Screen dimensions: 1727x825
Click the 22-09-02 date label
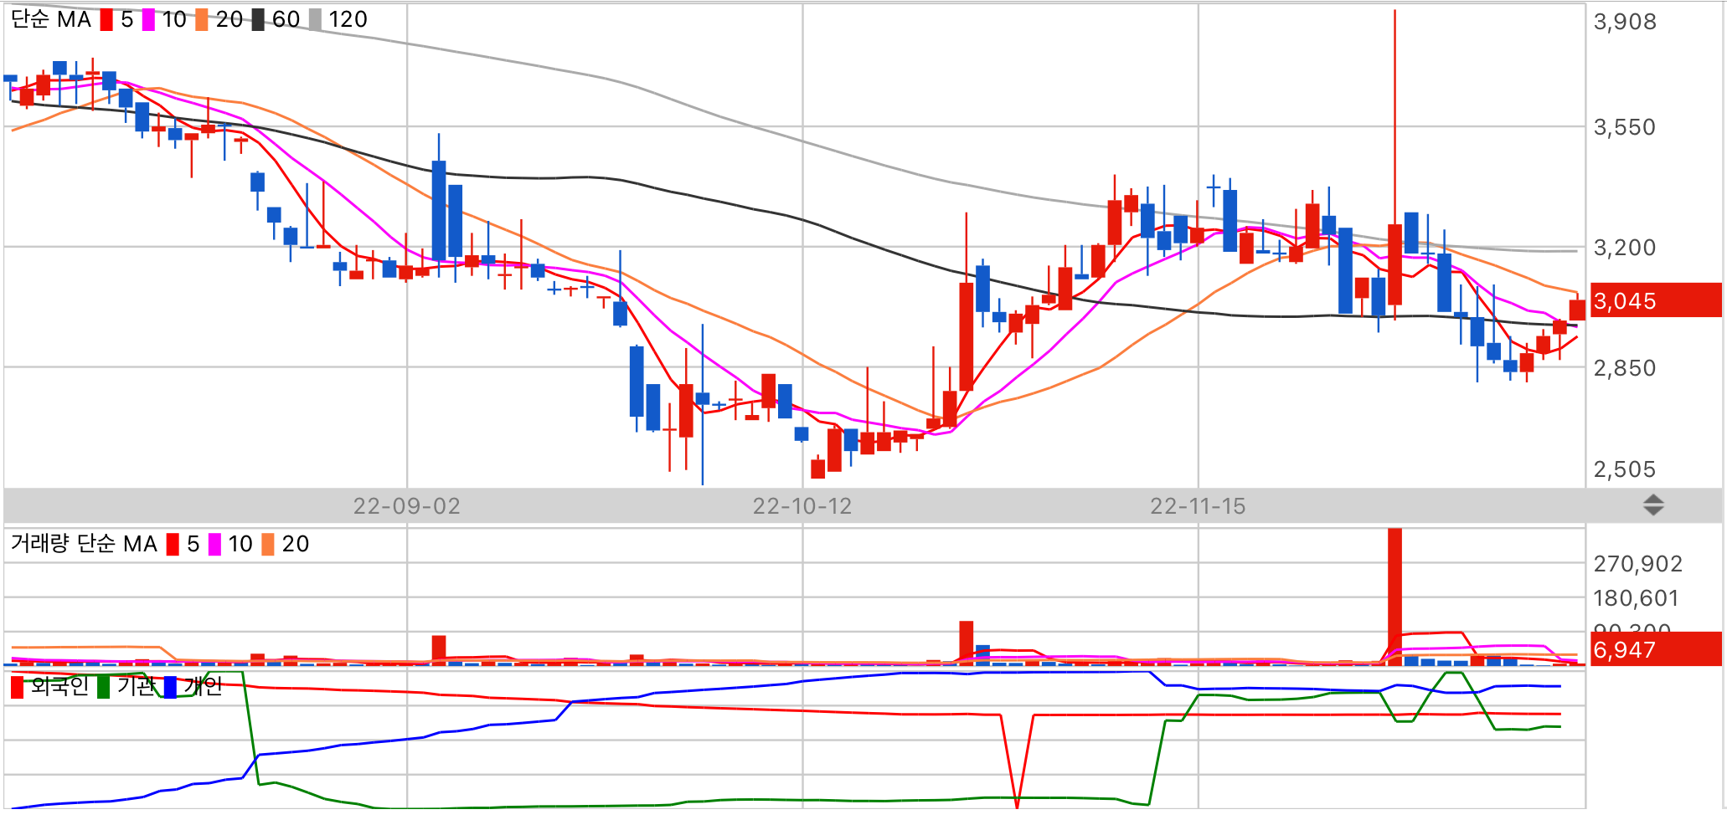(406, 506)
